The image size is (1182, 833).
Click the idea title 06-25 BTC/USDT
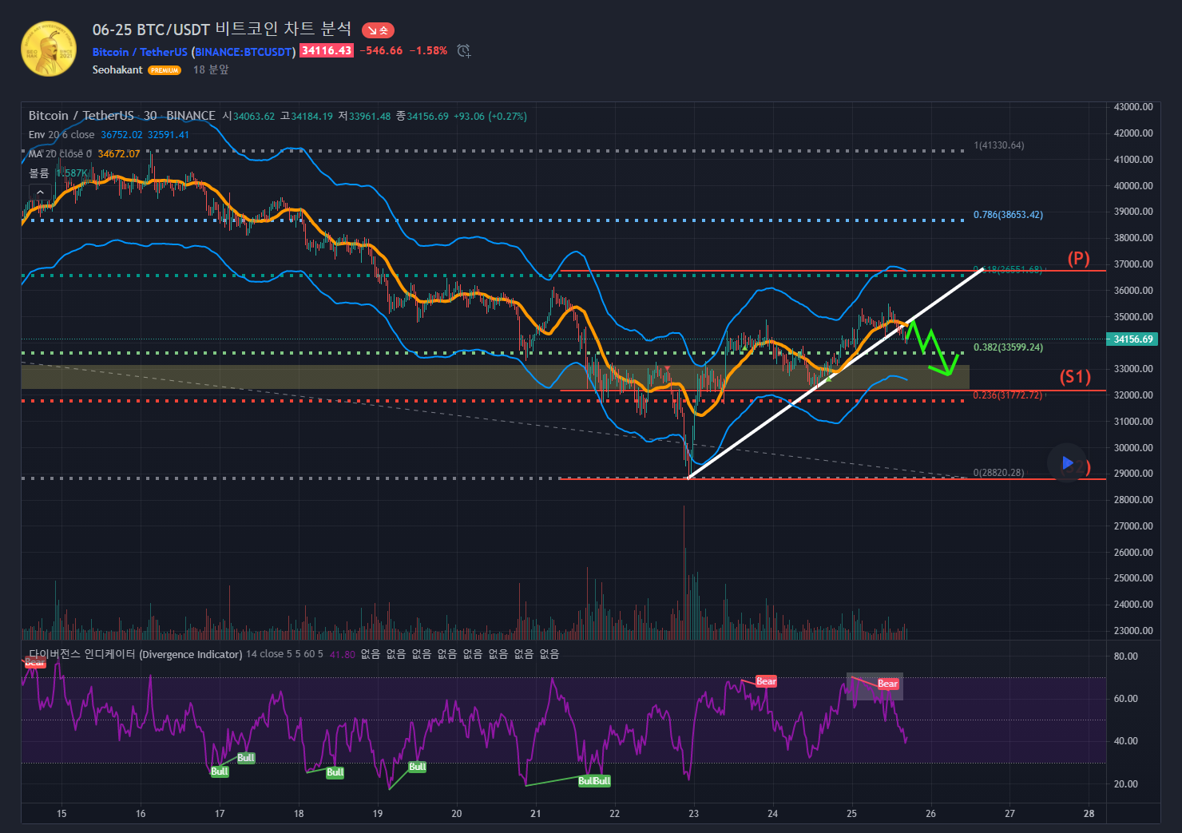pyautogui.click(x=221, y=30)
